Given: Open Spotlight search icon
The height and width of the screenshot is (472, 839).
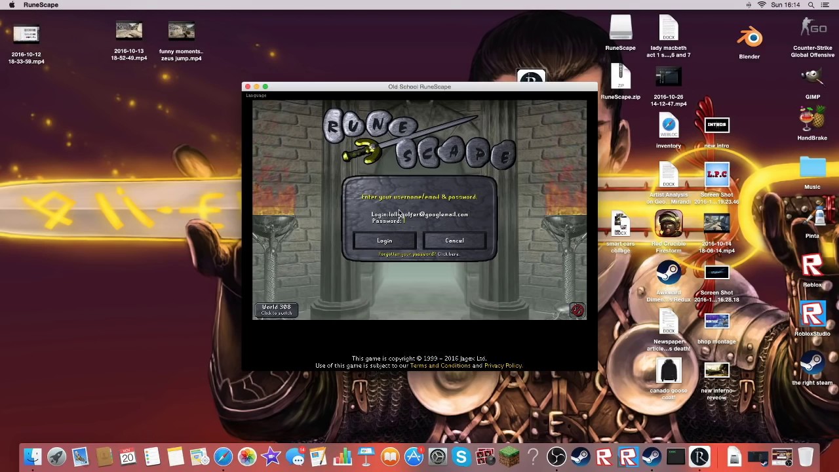Looking at the screenshot, I should click(811, 5).
